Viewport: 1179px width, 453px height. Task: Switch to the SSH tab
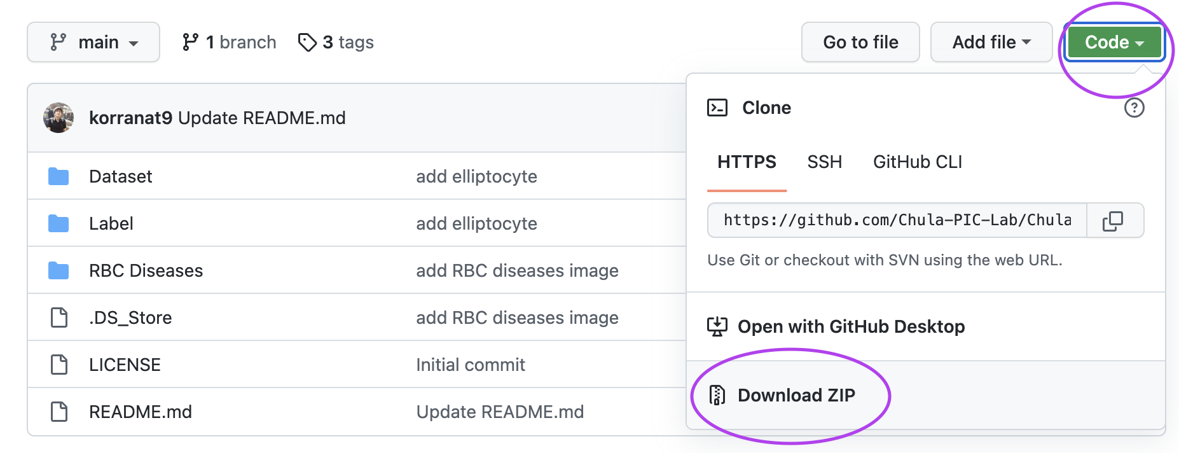pos(824,162)
